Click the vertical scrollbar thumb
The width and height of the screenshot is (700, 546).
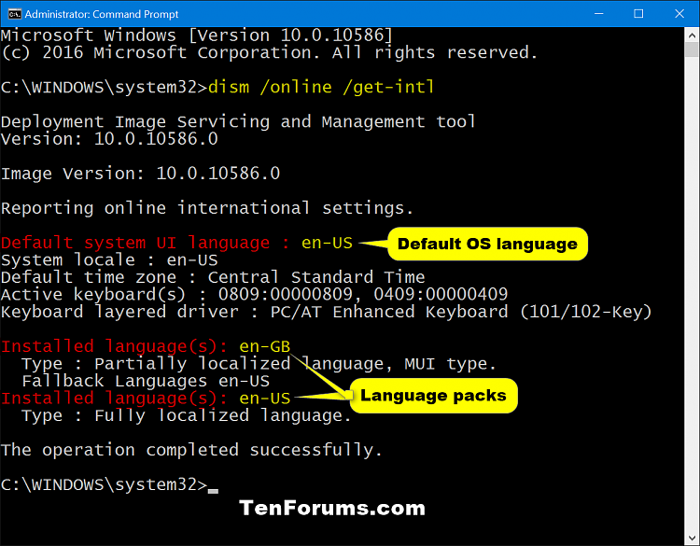[692, 49]
